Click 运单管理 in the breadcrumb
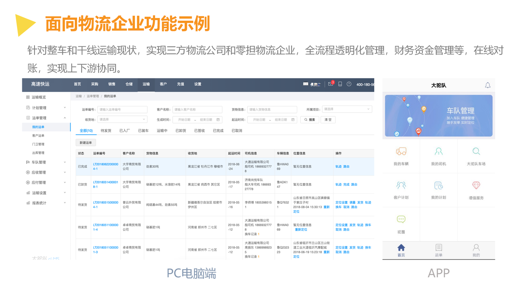 pyautogui.click(x=93, y=96)
